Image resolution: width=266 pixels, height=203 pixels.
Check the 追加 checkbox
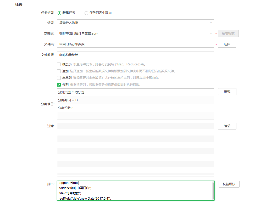59,71
